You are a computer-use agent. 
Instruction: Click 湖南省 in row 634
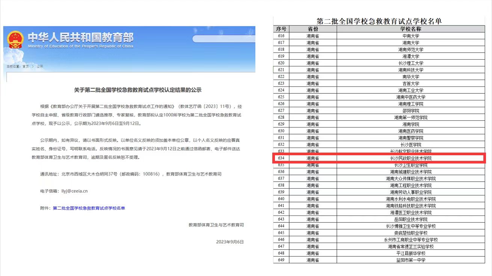(x=313, y=158)
